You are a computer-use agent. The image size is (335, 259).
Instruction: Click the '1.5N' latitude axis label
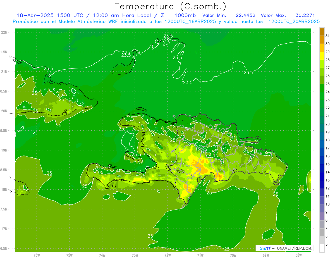pos(4,52)
